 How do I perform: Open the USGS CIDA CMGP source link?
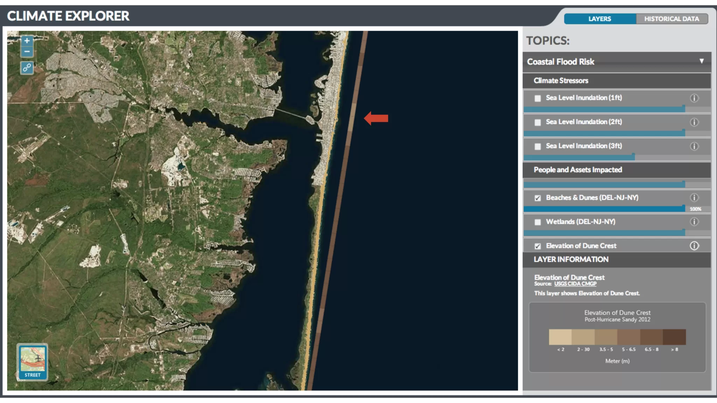tap(575, 284)
